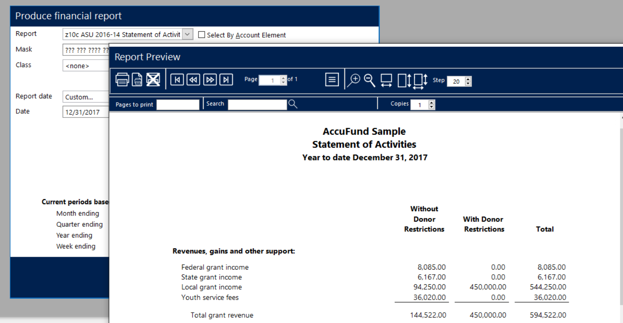Increase the Step value with spinner
Viewport: 623px width, 323px height.
[468, 79]
